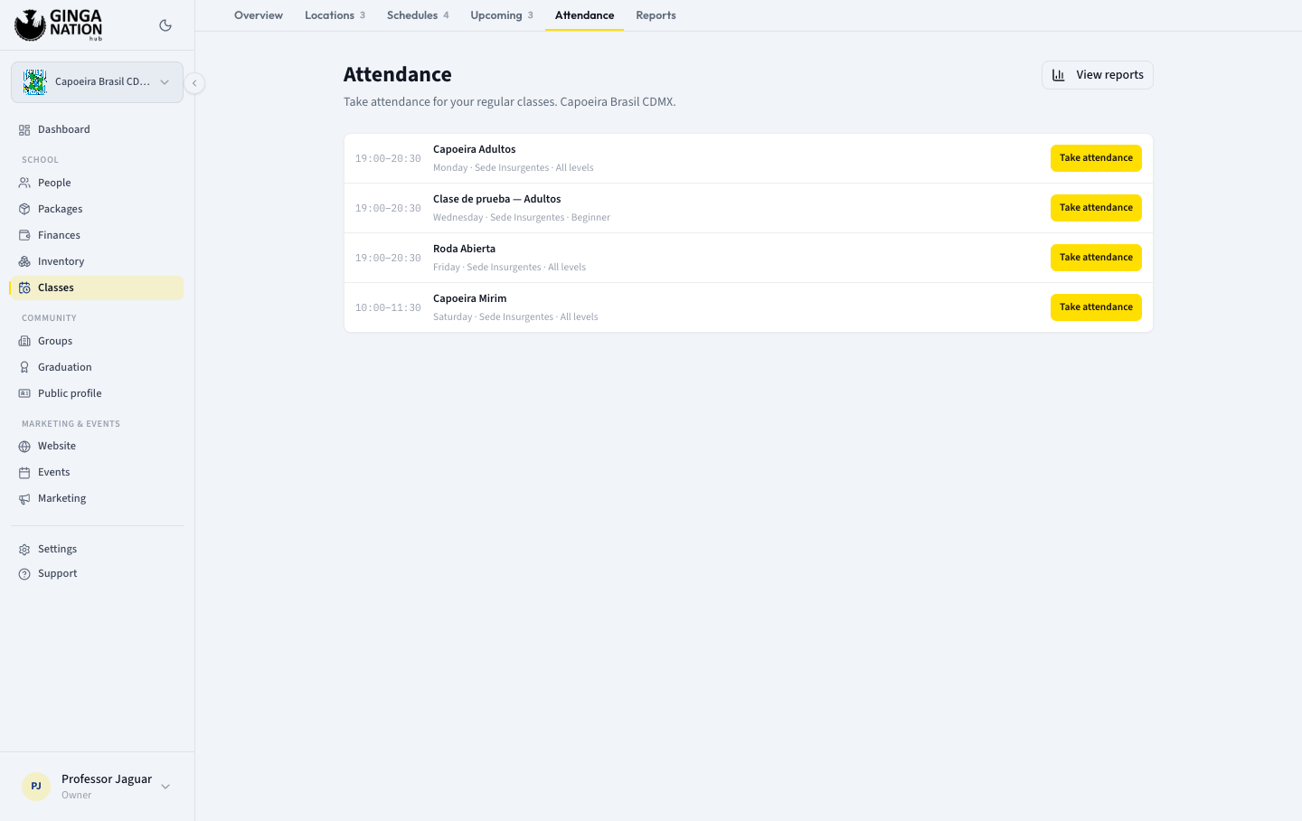This screenshot has height=821, width=1302.
Task: Expand Professor Jaguar account menu chevron
Action: pos(165,787)
